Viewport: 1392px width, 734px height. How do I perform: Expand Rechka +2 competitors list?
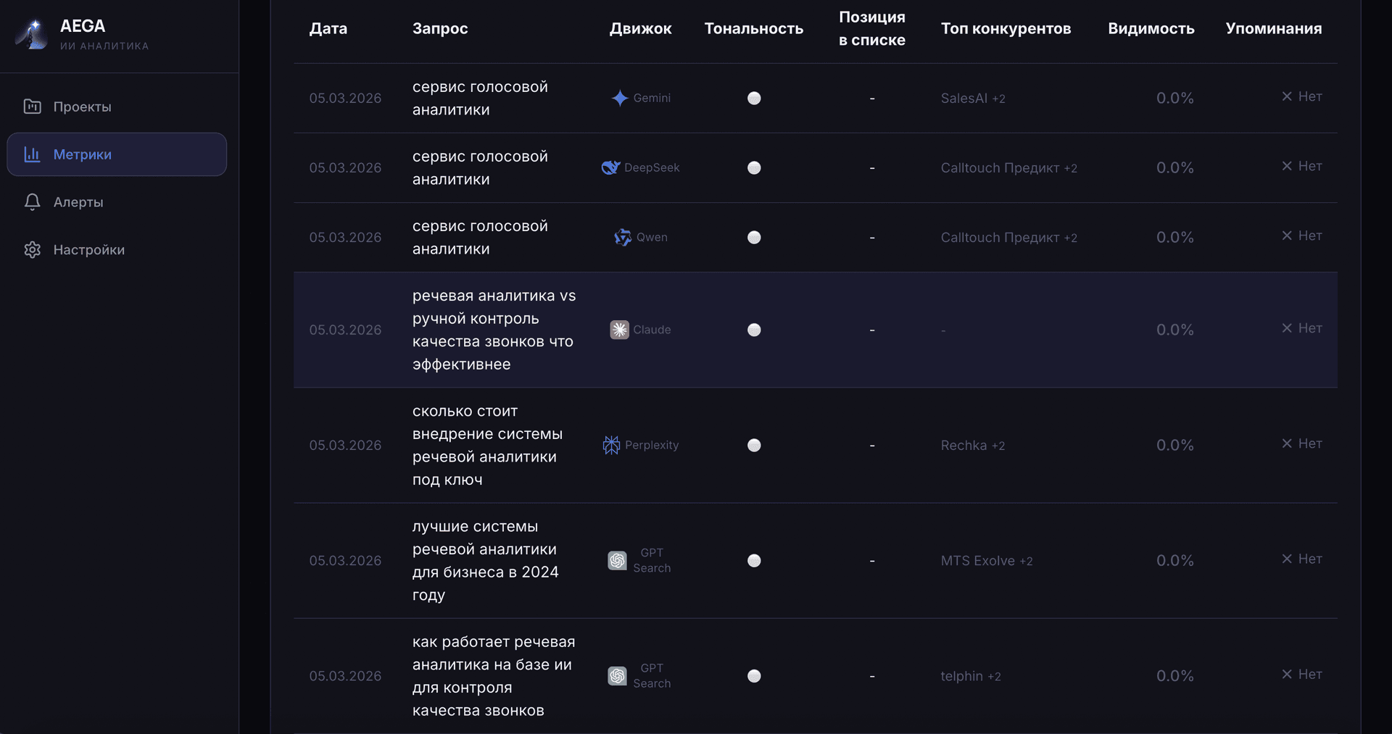[x=972, y=446]
